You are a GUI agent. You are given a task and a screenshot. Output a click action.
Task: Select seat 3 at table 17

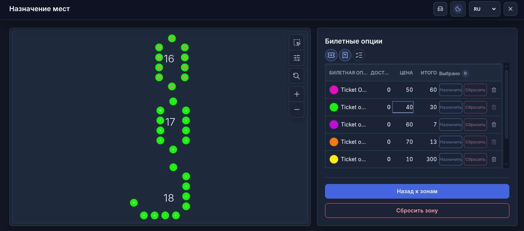tap(186, 121)
